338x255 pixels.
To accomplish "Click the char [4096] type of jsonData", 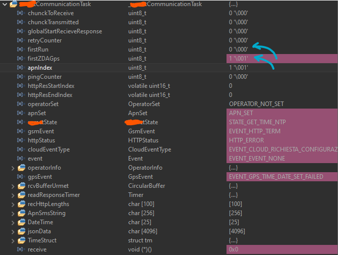I will click(x=143, y=231).
